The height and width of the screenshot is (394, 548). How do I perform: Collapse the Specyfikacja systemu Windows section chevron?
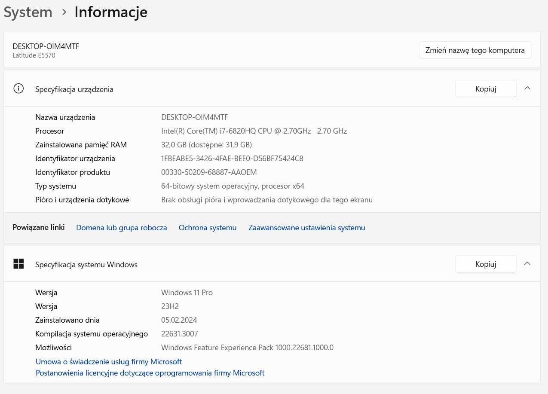tap(527, 263)
